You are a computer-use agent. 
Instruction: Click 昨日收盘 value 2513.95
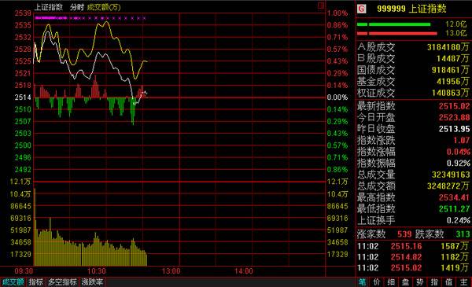pyautogui.click(x=454, y=129)
